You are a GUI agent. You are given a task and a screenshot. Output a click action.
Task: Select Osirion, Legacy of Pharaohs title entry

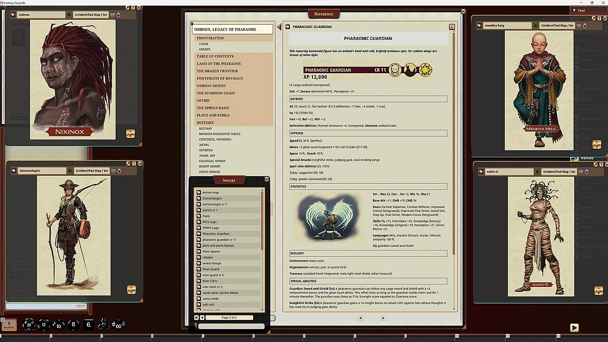[x=233, y=29]
